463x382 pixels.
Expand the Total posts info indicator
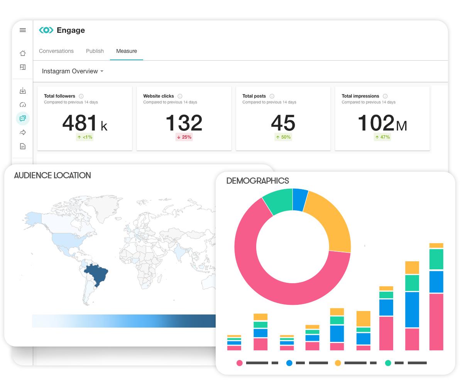click(x=271, y=96)
